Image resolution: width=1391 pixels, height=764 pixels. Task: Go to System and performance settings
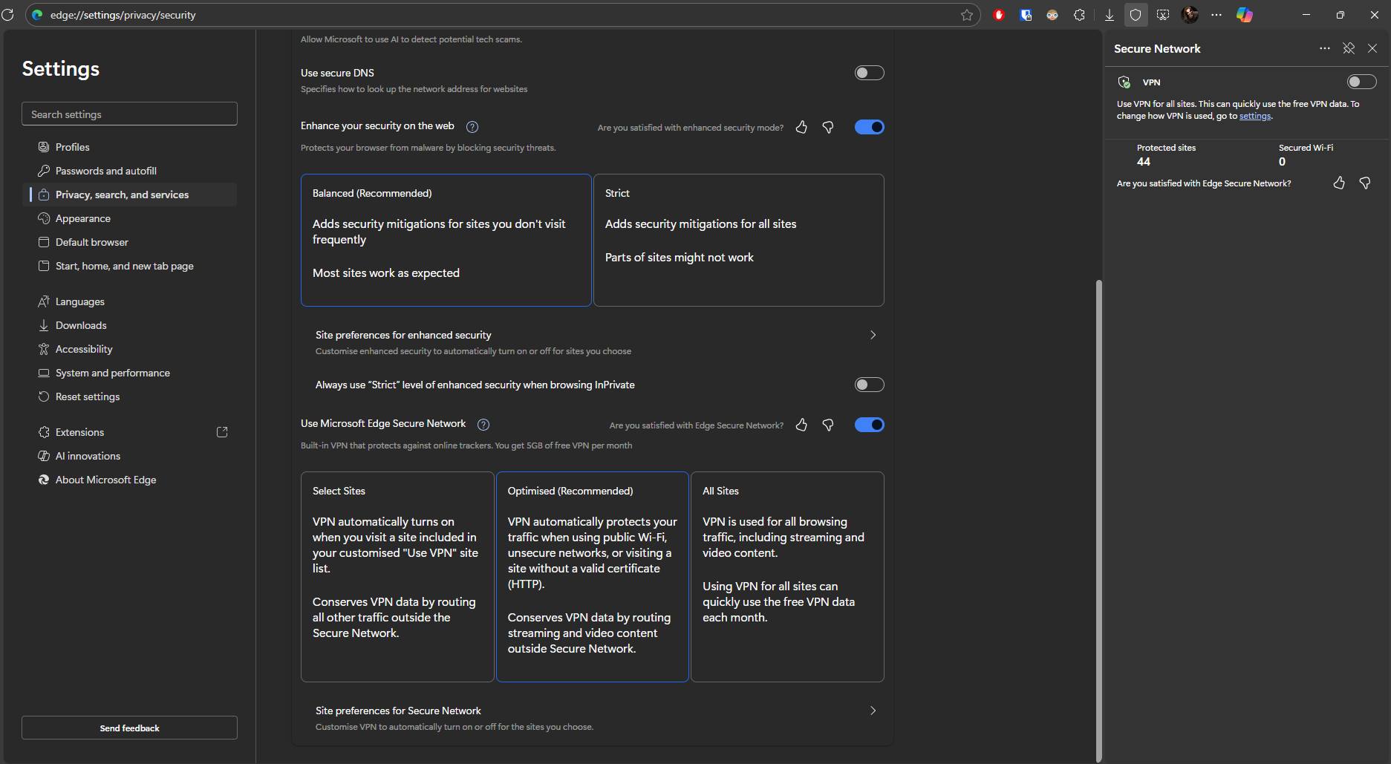click(x=112, y=373)
